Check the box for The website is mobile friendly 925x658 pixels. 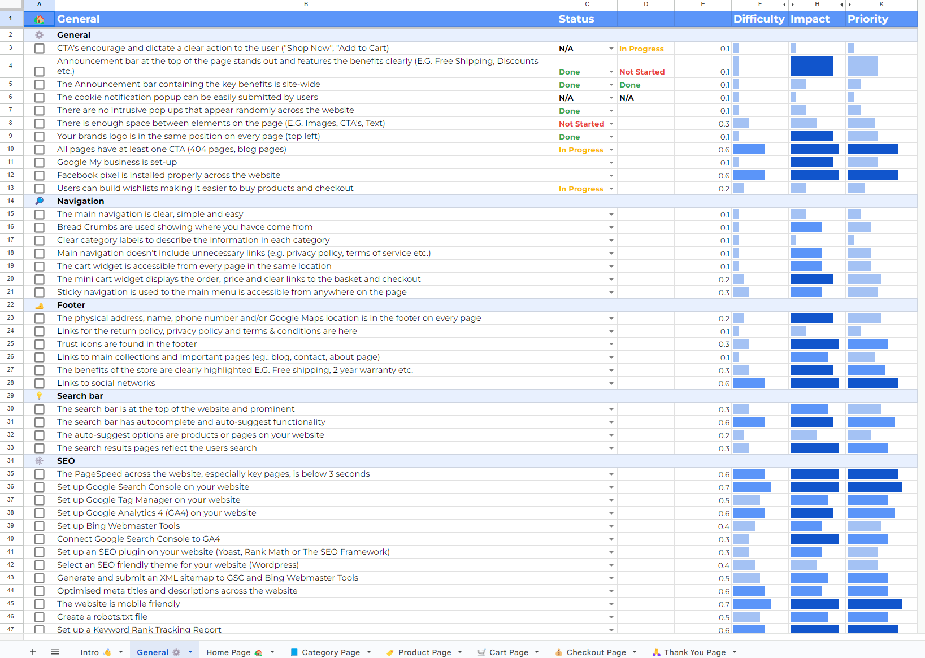40,604
